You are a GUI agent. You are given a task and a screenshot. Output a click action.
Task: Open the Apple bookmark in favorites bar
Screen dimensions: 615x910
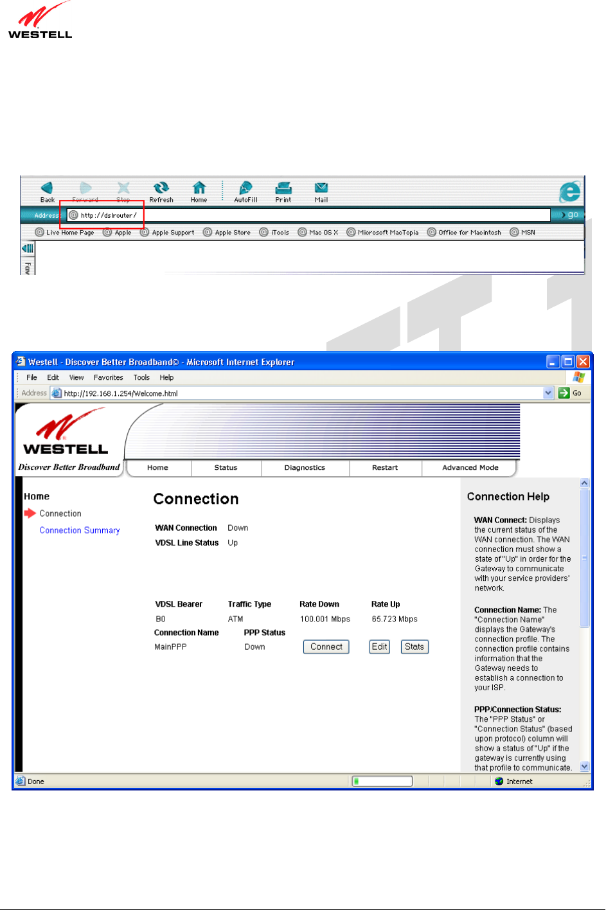pos(117,233)
